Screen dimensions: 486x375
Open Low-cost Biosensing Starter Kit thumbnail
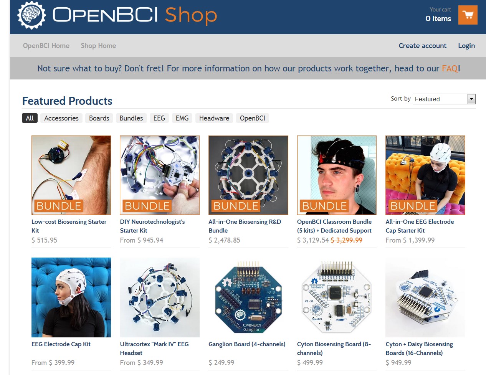(71, 175)
